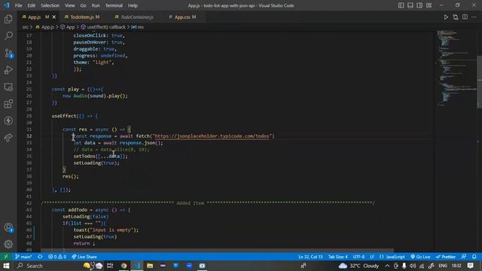Click the horizontal editor scrollbar
Viewport: 482px width, 271px height.
click(x=217, y=251)
